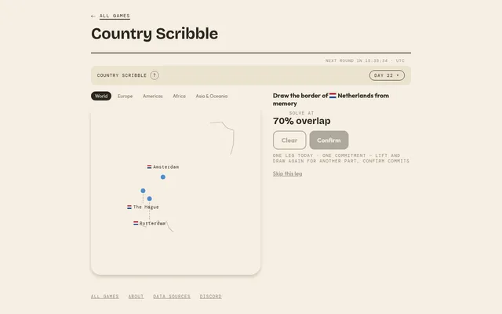Click the back arrow beside All Games

tap(93, 16)
